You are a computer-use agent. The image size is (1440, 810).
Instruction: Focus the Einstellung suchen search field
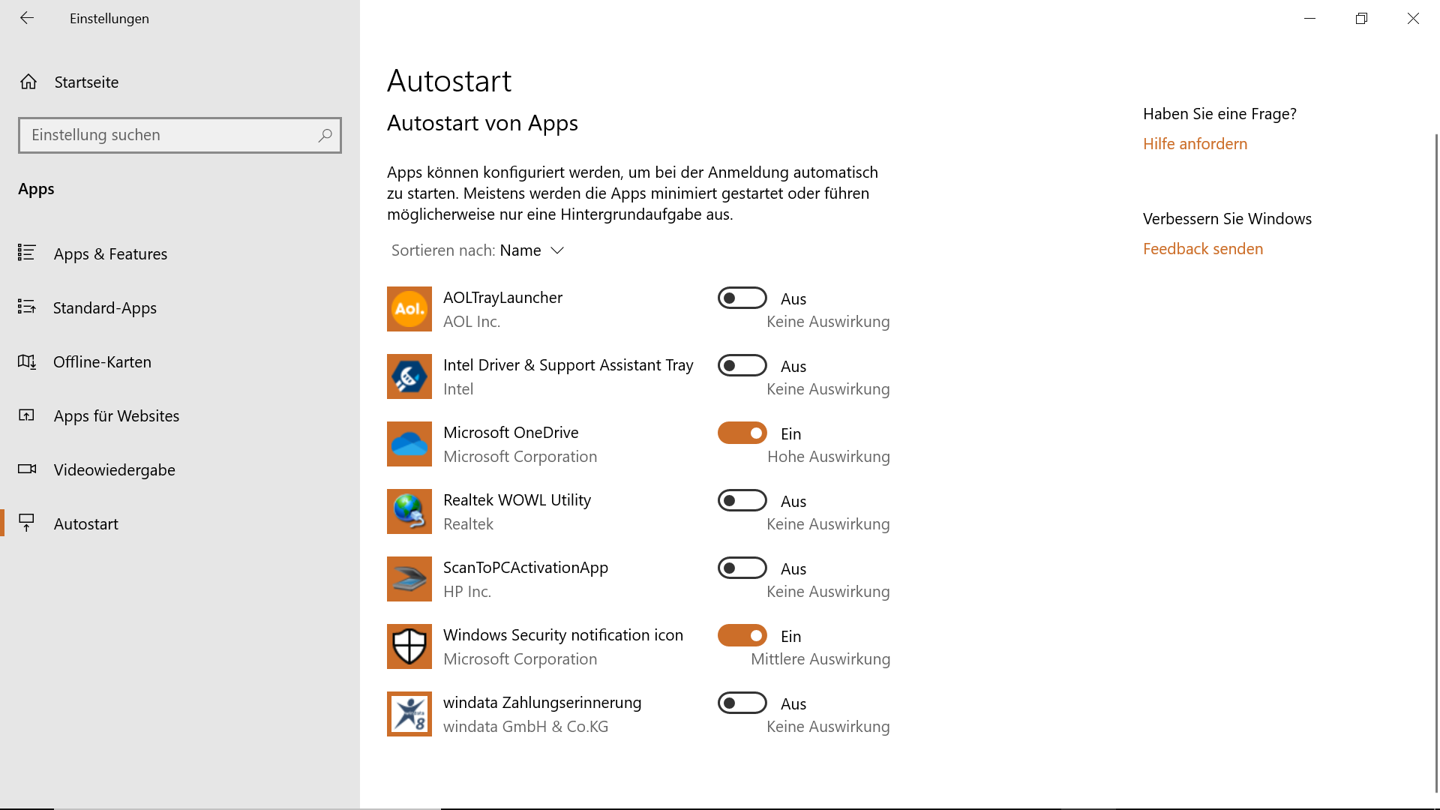click(x=180, y=135)
